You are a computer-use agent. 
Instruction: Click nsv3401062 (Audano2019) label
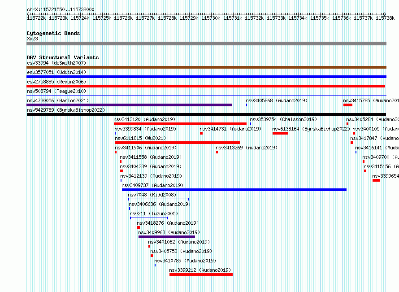coord(179,242)
